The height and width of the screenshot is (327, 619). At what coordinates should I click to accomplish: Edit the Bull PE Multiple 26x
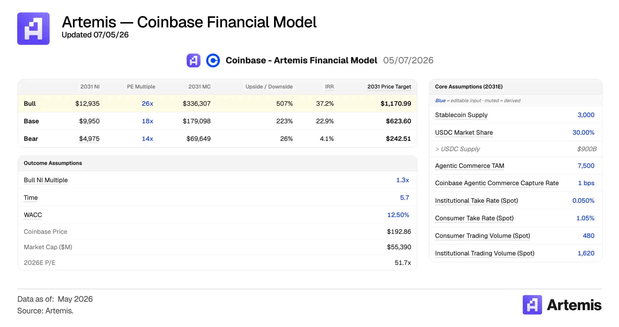pyautogui.click(x=148, y=104)
